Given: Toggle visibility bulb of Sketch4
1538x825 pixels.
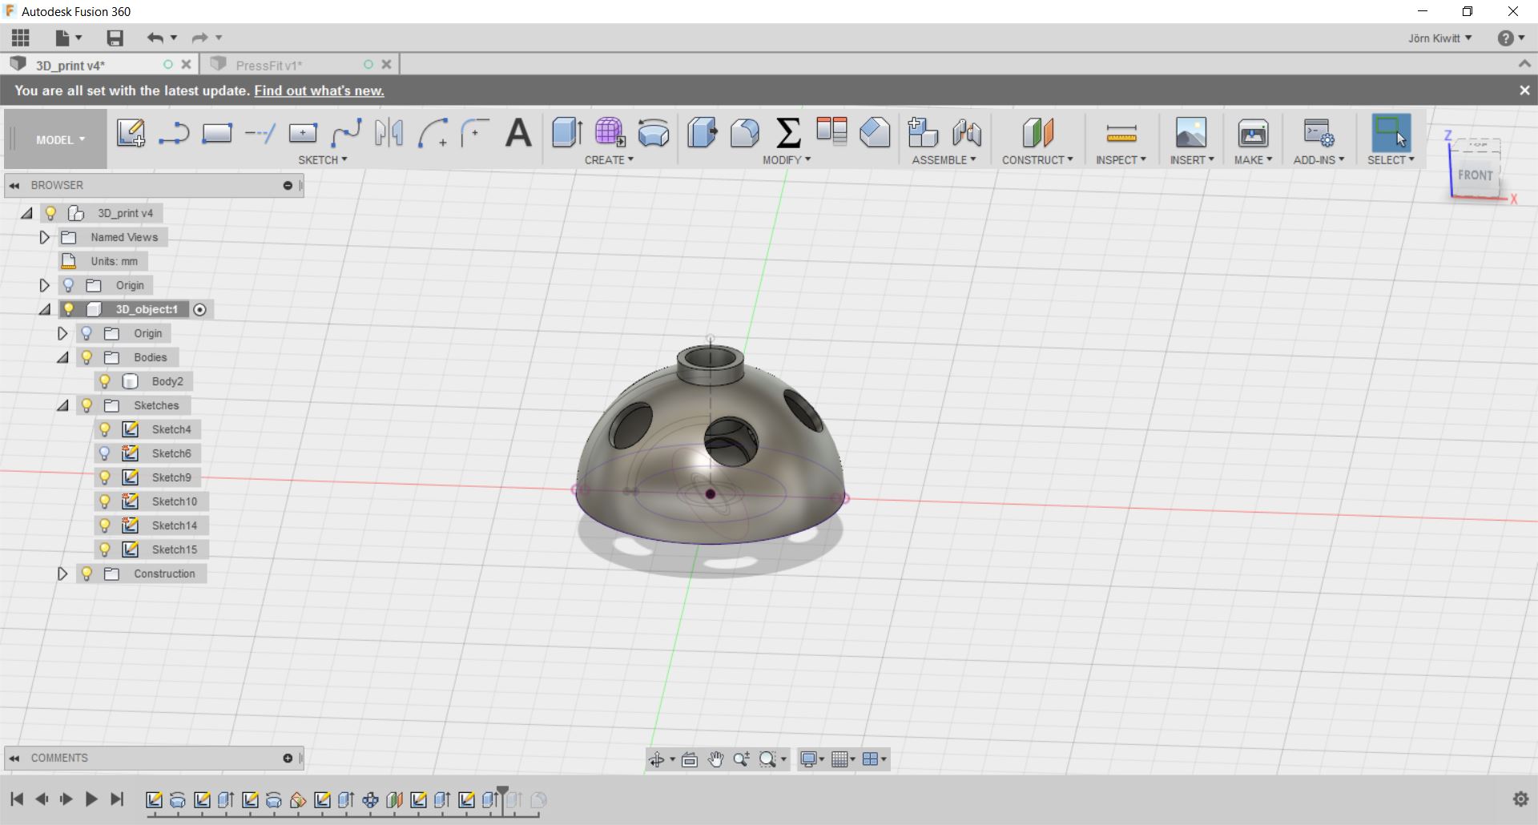Looking at the screenshot, I should pos(105,429).
